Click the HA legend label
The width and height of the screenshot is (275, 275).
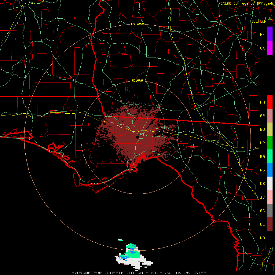262,102
